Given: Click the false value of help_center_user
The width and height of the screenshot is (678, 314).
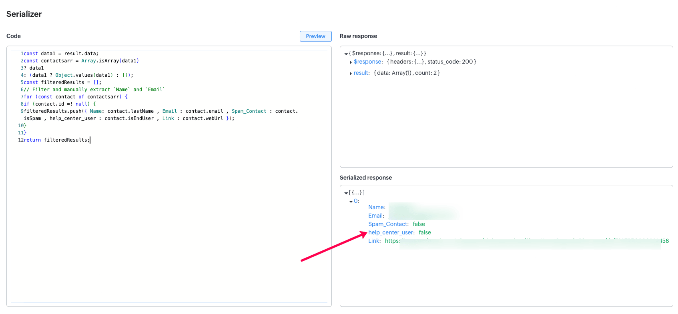Looking at the screenshot, I should tap(425, 232).
